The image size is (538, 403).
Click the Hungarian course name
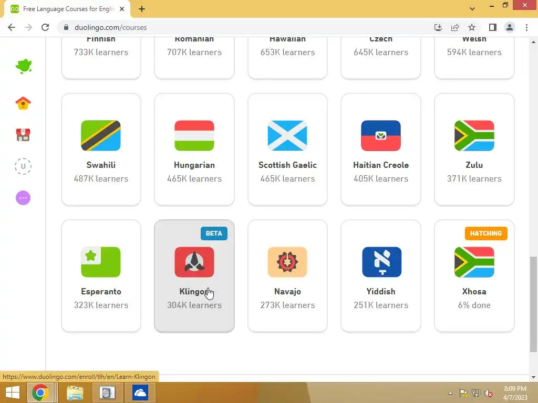point(194,165)
